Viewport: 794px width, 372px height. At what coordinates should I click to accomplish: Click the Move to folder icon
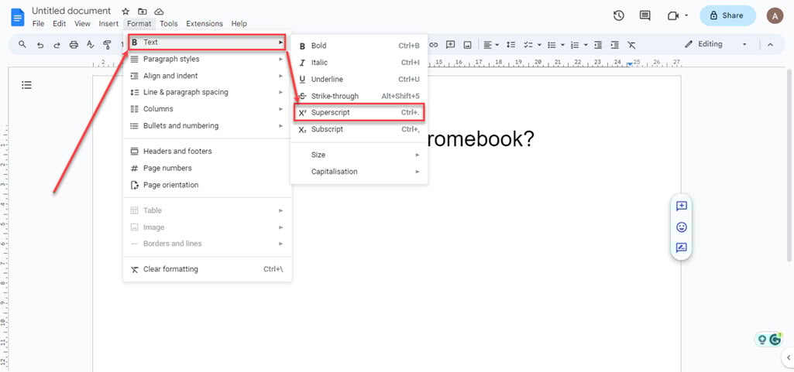click(143, 11)
